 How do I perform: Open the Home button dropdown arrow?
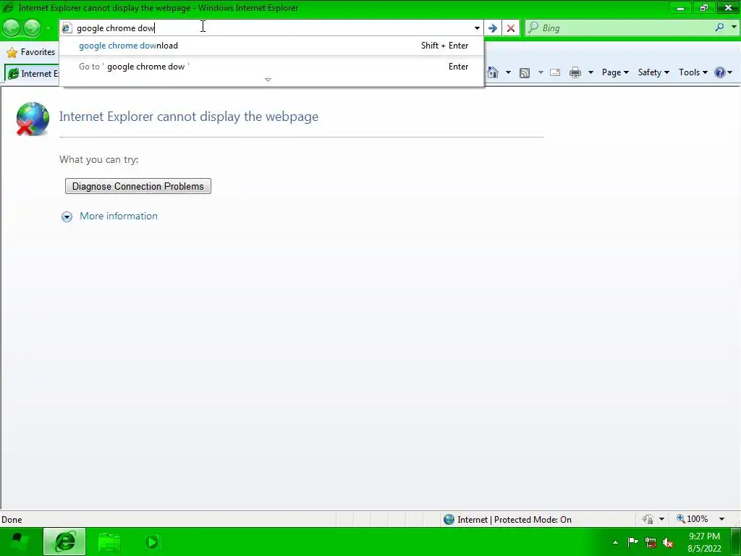point(508,72)
